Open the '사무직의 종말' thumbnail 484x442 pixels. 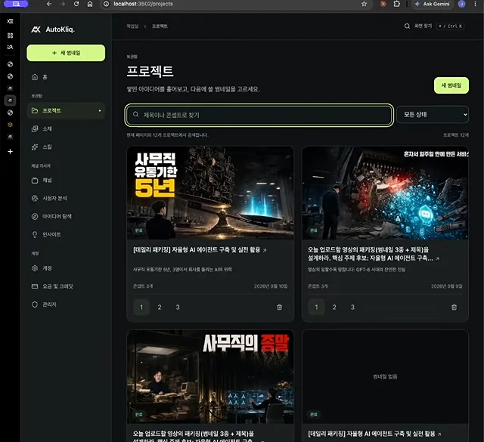coord(210,376)
